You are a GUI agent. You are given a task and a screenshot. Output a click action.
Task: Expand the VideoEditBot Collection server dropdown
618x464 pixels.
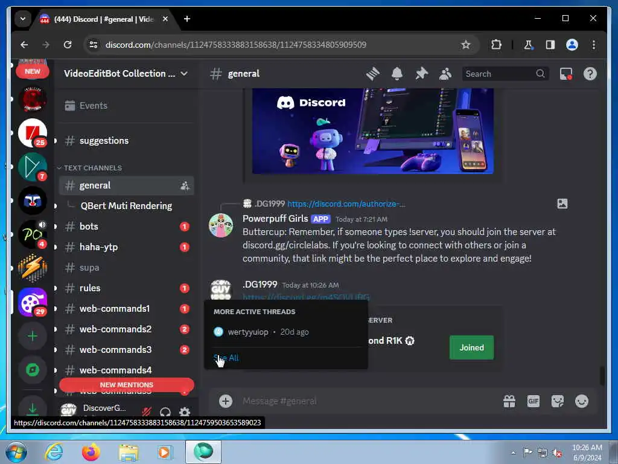point(184,74)
